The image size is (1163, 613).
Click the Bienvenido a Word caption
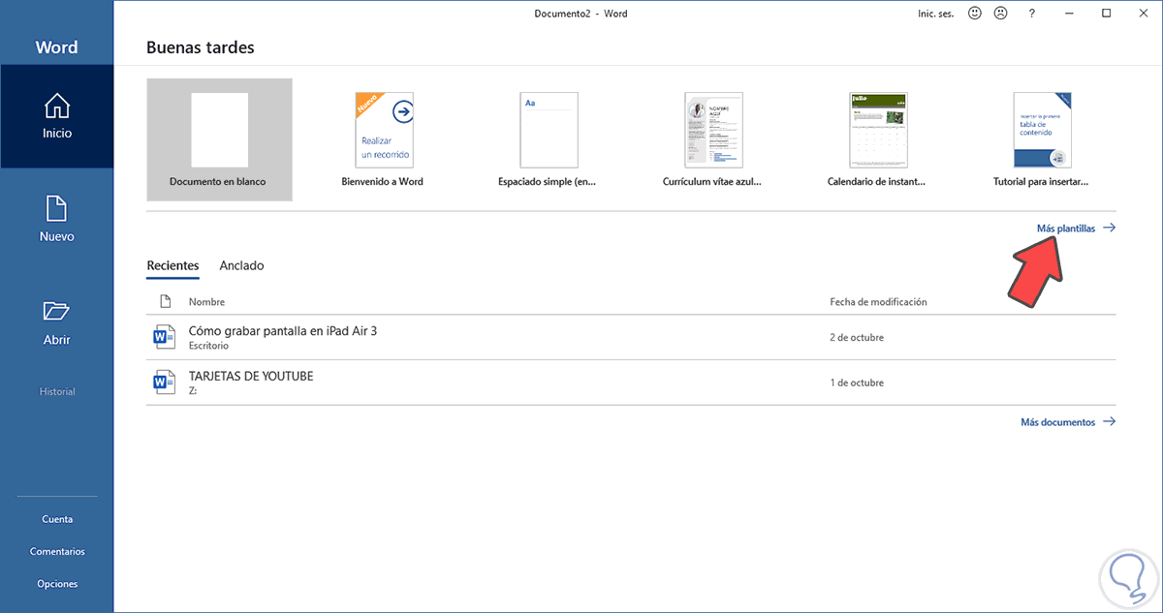coord(383,181)
